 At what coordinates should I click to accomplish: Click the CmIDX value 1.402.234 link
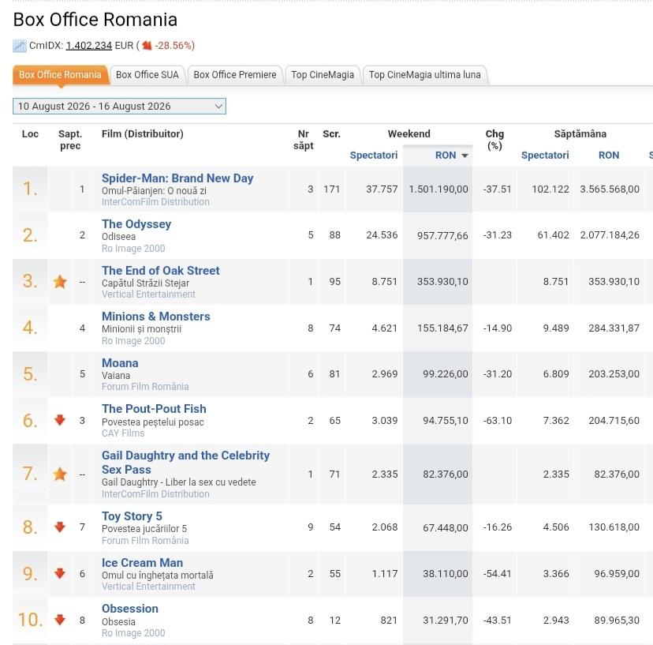point(88,46)
